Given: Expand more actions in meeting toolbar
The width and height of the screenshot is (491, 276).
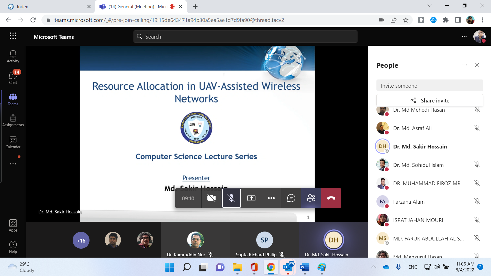Looking at the screenshot, I should [x=271, y=198].
